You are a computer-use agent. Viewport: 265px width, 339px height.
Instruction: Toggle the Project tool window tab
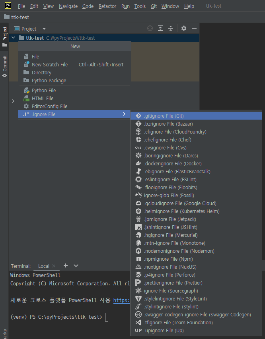(4, 37)
